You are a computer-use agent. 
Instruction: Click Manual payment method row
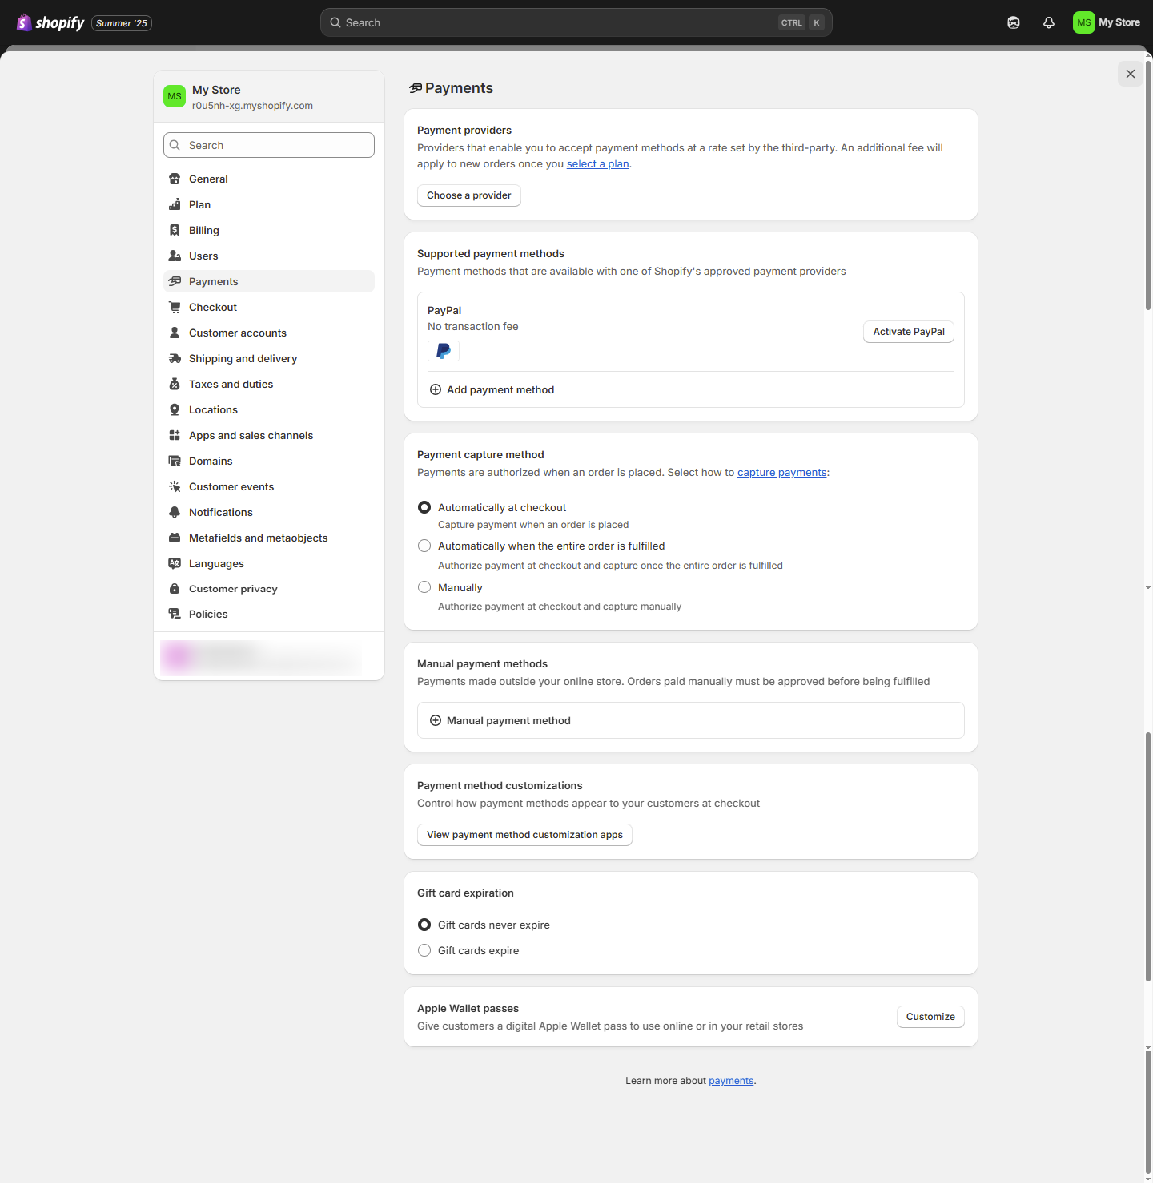click(691, 720)
